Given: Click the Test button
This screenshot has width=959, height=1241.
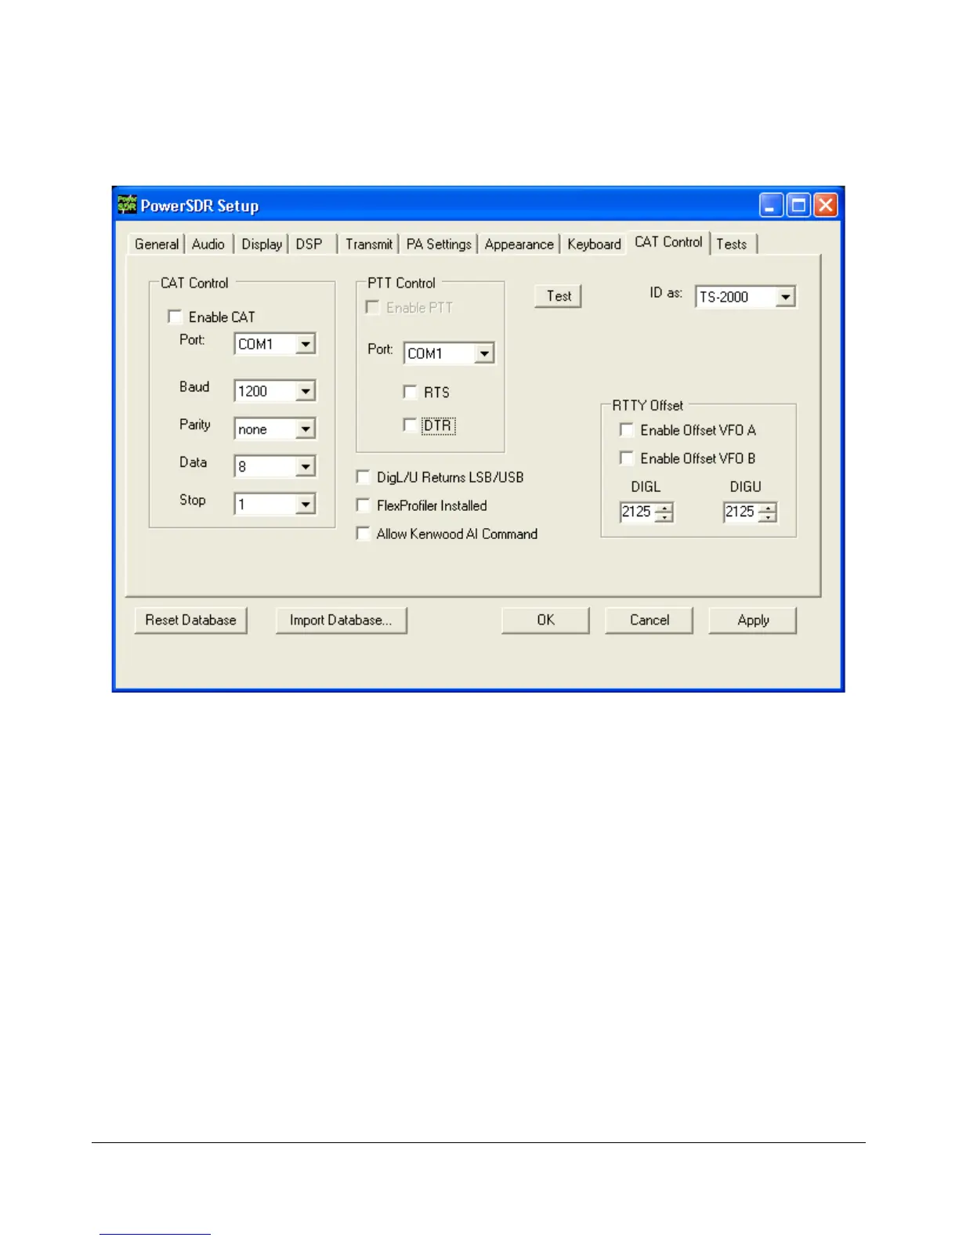Looking at the screenshot, I should (559, 296).
